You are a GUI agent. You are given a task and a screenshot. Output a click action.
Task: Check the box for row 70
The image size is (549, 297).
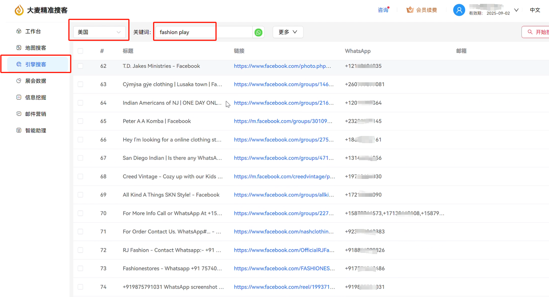click(80, 213)
